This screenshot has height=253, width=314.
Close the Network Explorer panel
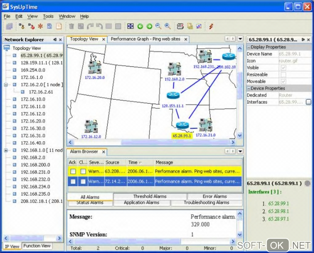click(60, 40)
